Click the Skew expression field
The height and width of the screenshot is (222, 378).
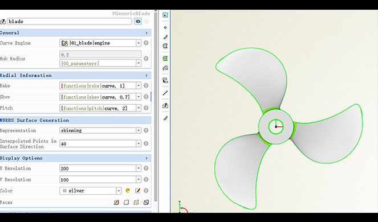pos(97,97)
